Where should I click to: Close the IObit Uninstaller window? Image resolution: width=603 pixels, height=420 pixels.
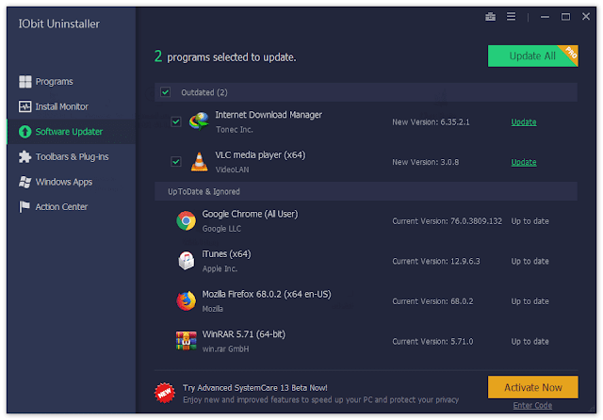586,16
